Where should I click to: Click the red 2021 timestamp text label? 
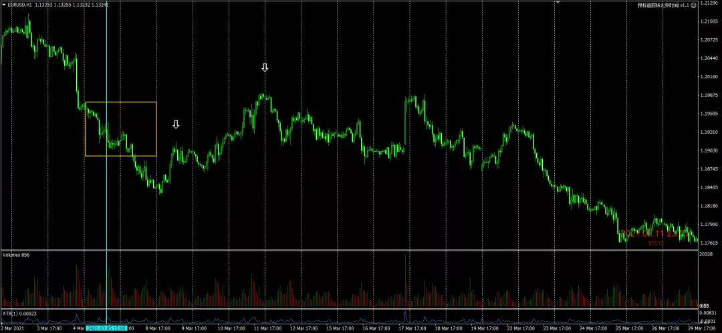click(653, 234)
